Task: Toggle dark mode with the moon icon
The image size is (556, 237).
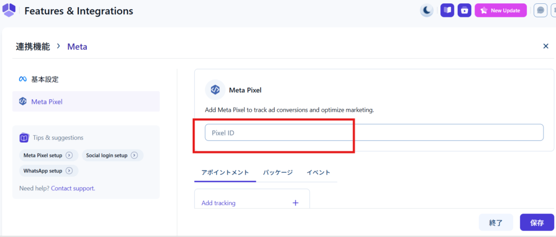Action: 427,10
